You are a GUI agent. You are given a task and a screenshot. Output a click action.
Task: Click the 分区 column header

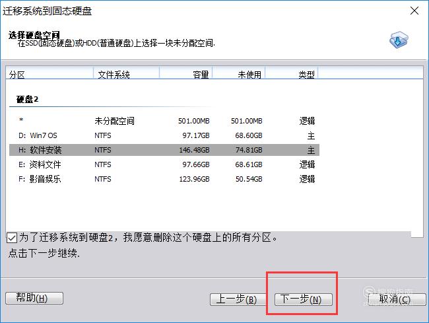[x=49, y=74]
